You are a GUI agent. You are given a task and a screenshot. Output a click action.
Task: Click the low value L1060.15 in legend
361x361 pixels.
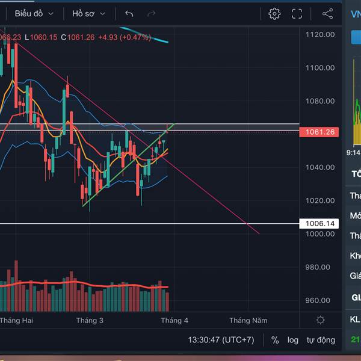tap(41, 37)
